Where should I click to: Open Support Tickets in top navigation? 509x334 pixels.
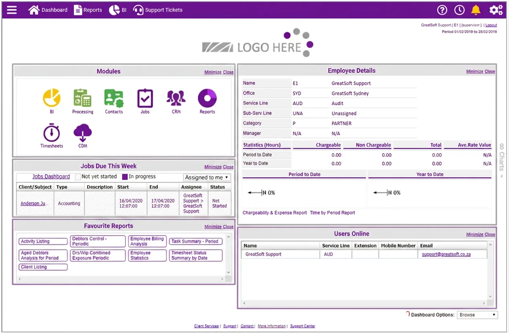158,10
